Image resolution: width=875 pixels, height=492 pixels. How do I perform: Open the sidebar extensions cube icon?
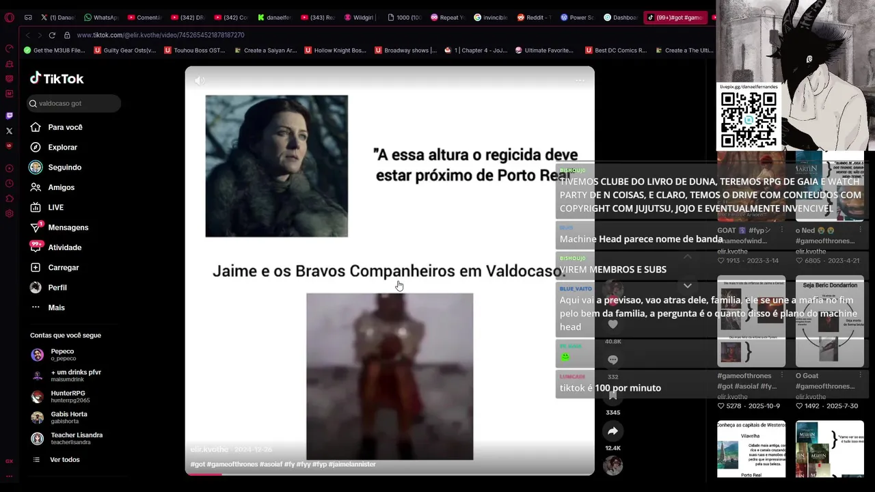pyautogui.click(x=9, y=198)
